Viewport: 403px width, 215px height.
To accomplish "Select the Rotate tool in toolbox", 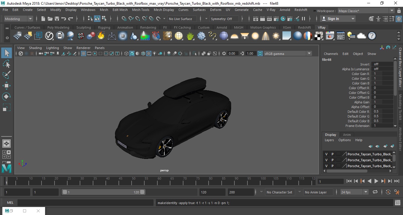I will 7,97.
